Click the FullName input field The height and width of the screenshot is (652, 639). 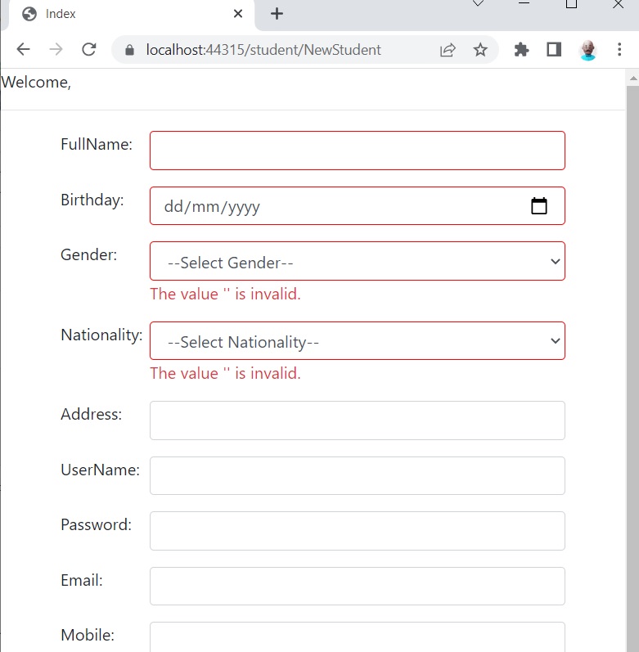357,151
